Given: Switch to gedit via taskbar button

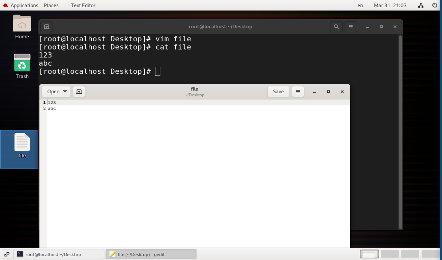Looking at the screenshot, I should [x=151, y=254].
